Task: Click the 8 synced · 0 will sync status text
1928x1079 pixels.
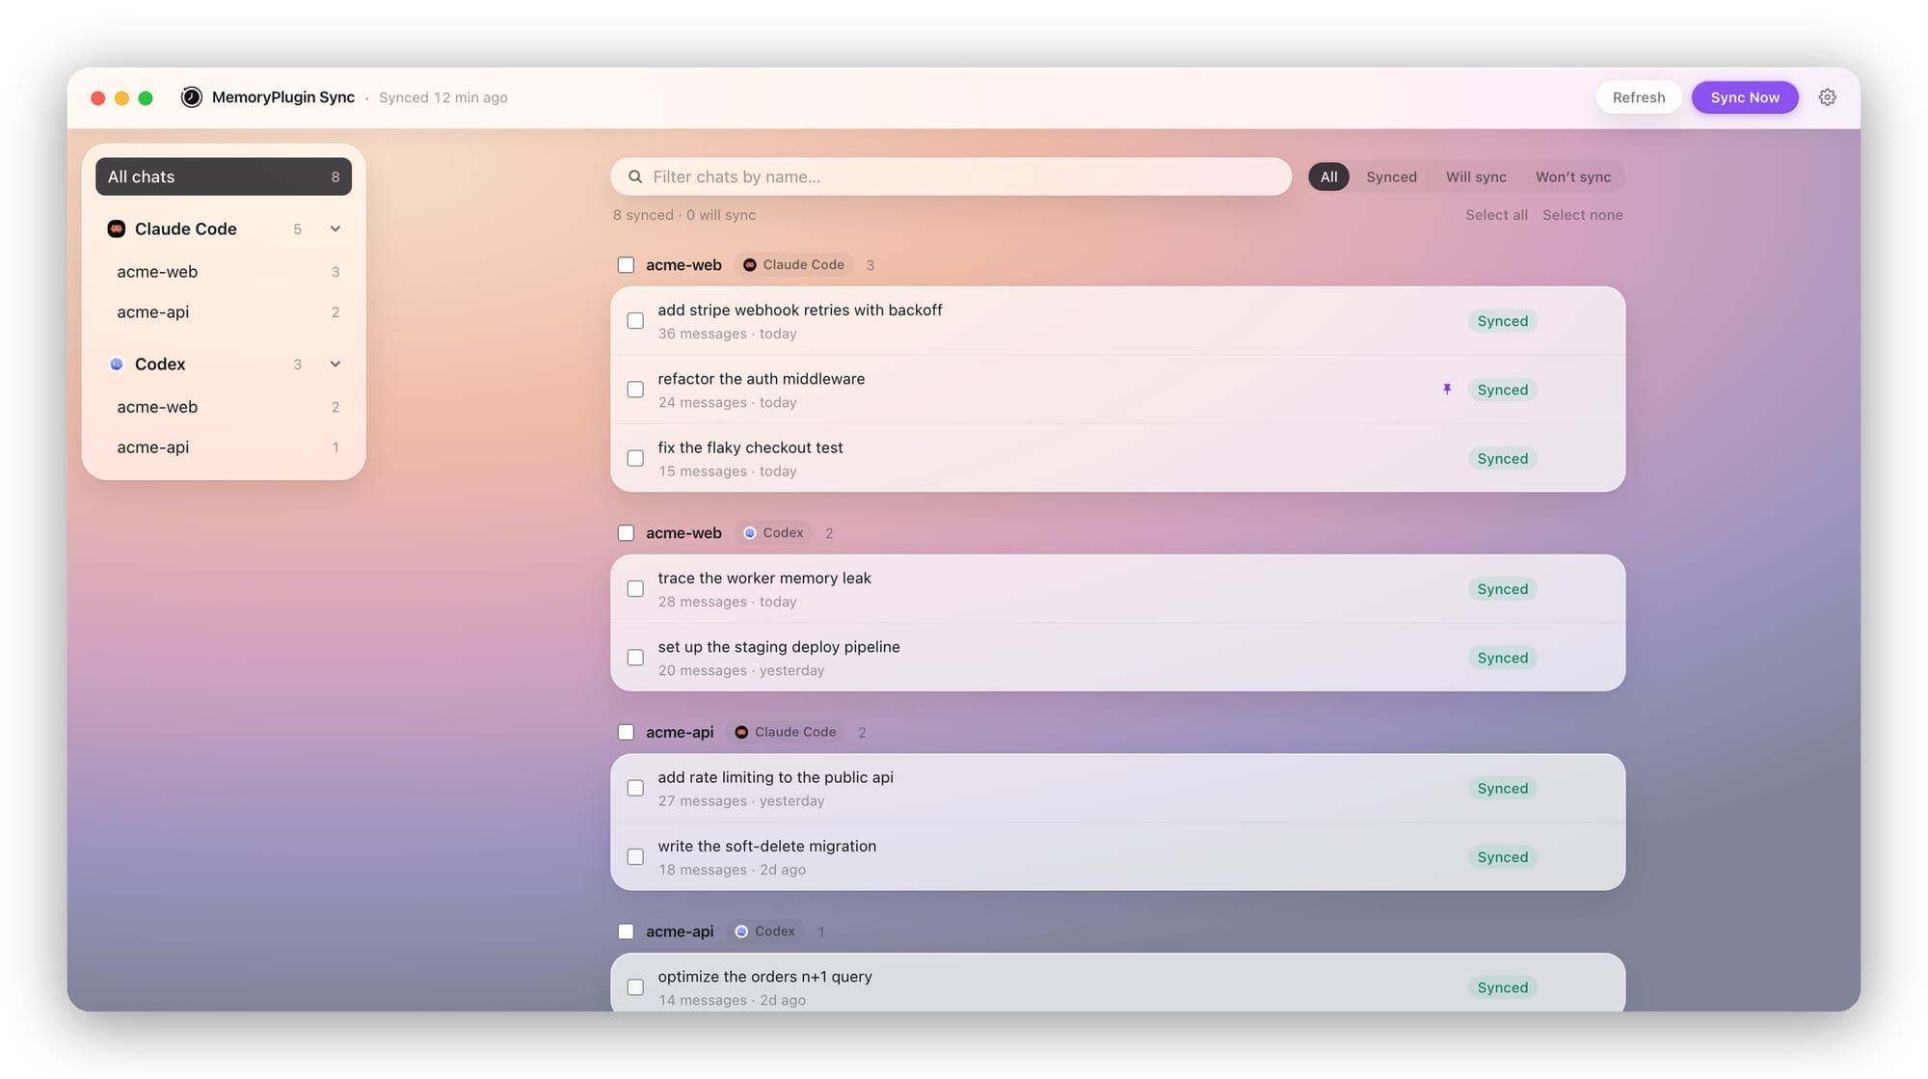Action: (x=684, y=215)
